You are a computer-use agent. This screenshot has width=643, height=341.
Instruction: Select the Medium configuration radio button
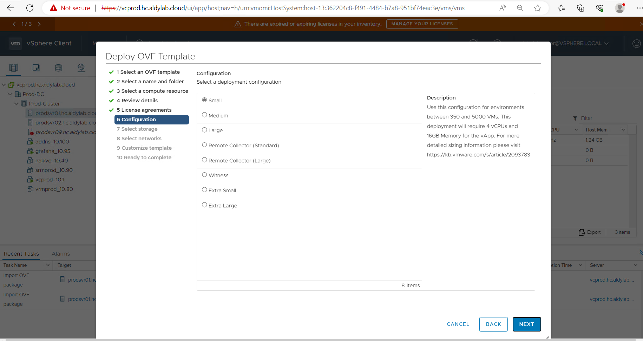tap(204, 115)
